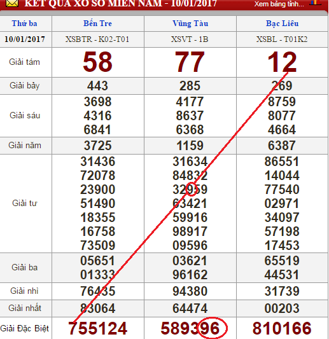Click the XSBL - T01K2 draw code

click(x=282, y=39)
